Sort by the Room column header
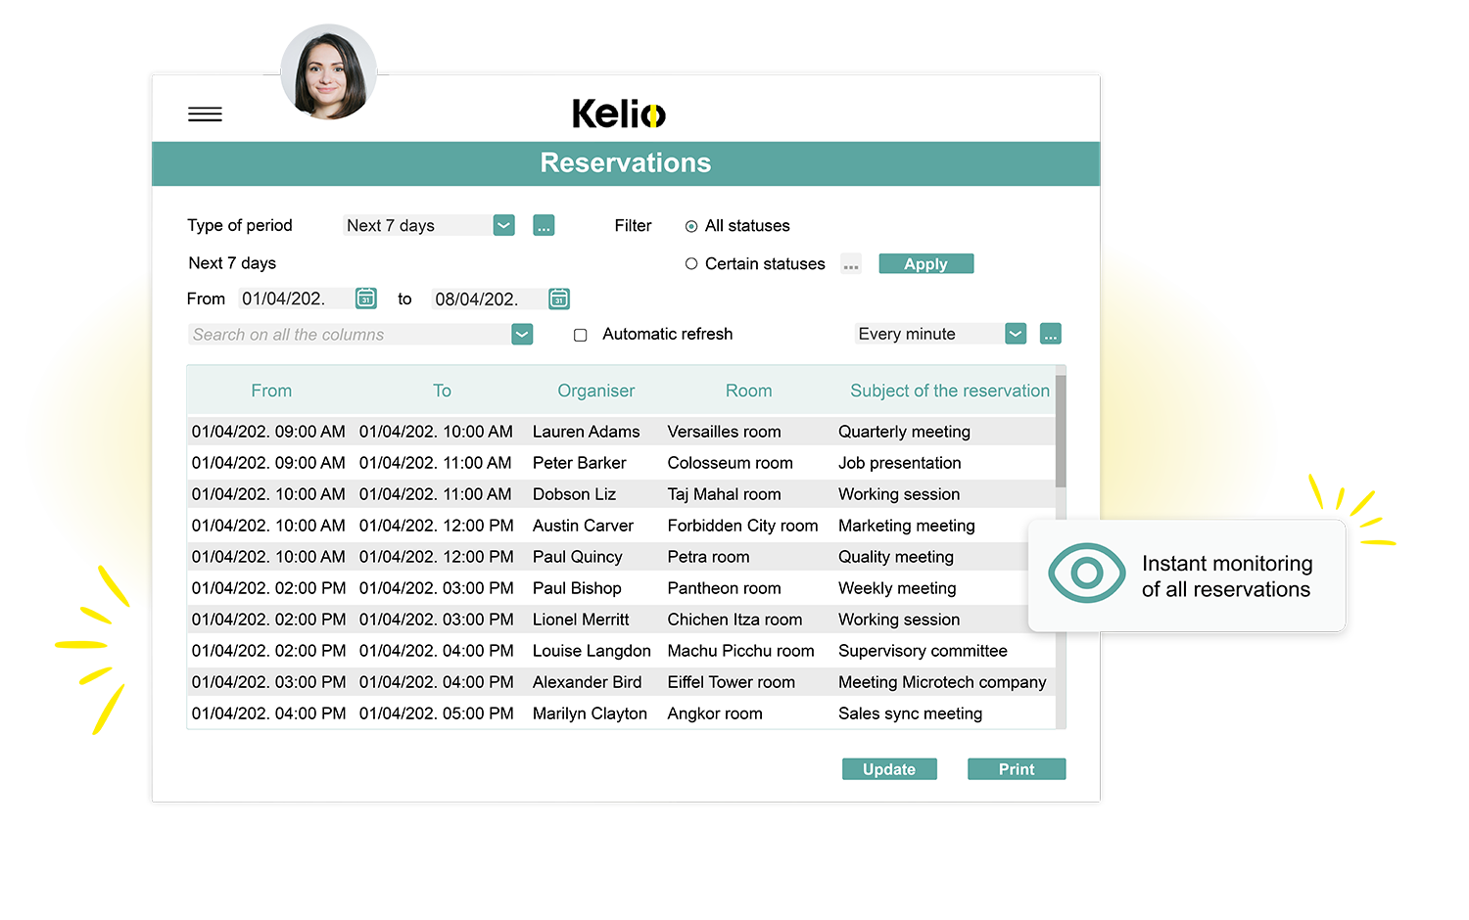1469x920 pixels. tap(748, 391)
